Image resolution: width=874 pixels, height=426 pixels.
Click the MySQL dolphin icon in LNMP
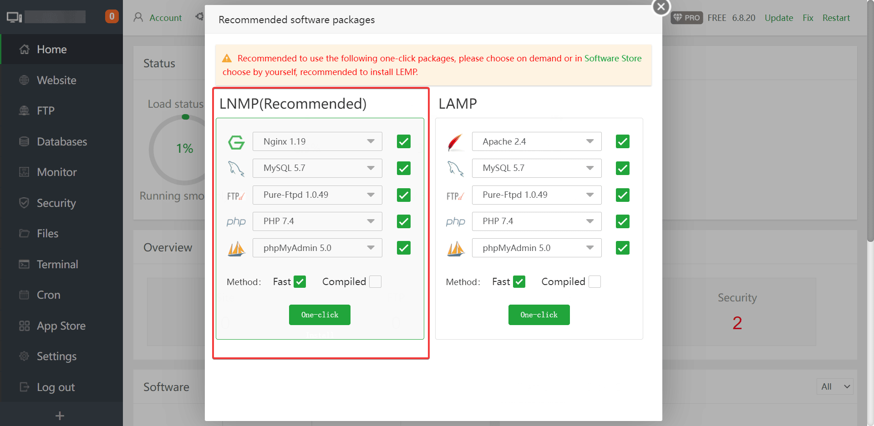[x=236, y=169]
